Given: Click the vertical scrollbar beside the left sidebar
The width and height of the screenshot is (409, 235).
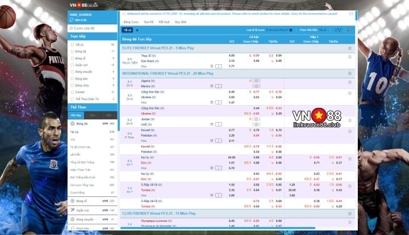Looking at the screenshot, I should (x=119, y=70).
